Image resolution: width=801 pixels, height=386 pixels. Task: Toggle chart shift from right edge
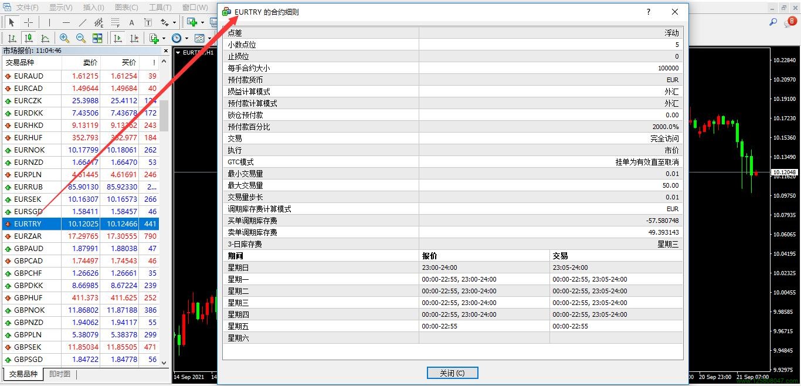(134, 38)
